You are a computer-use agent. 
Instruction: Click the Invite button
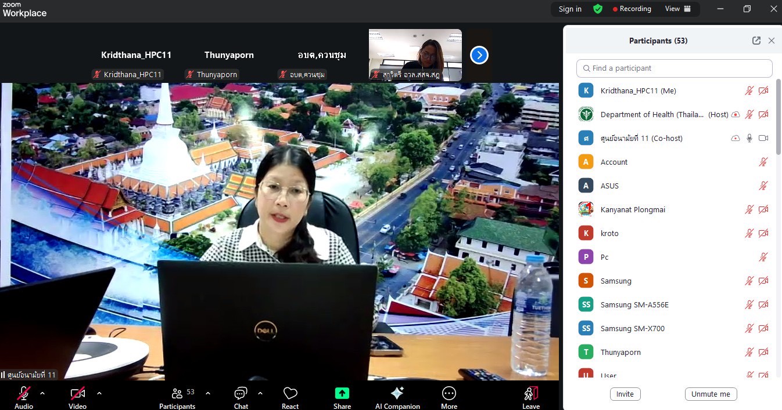coord(625,394)
